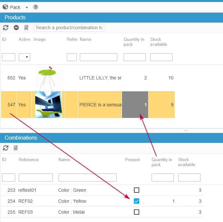223x222 pixels.
Task: Export Combinations grid to CSV
Action: (x=16, y=148)
